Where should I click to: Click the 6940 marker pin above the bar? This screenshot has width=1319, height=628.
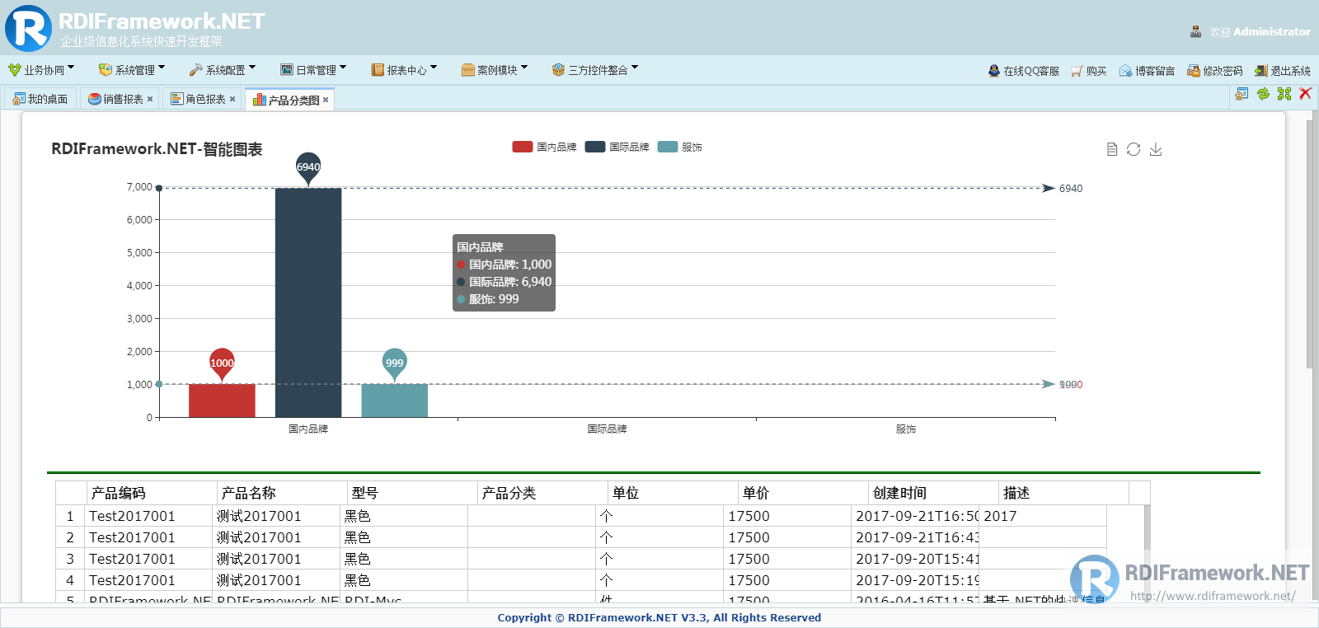[x=308, y=166]
